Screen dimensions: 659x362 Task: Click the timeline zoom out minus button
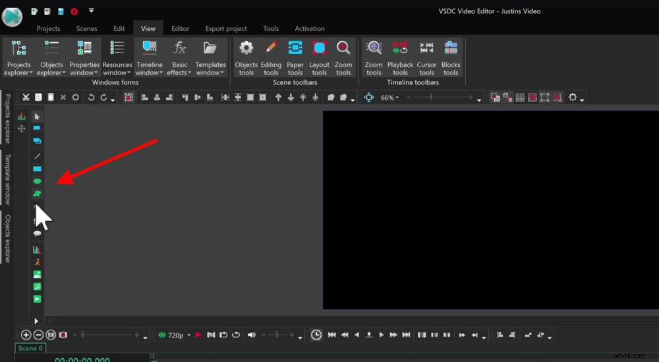[x=38, y=335]
